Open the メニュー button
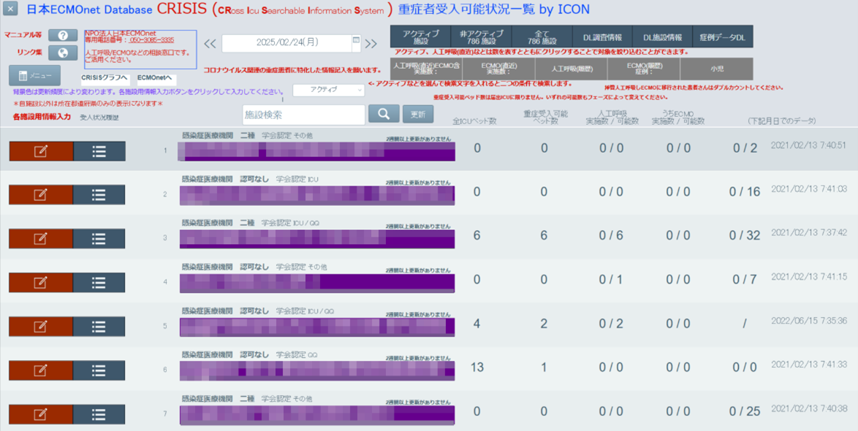The height and width of the screenshot is (431, 858). pos(34,75)
